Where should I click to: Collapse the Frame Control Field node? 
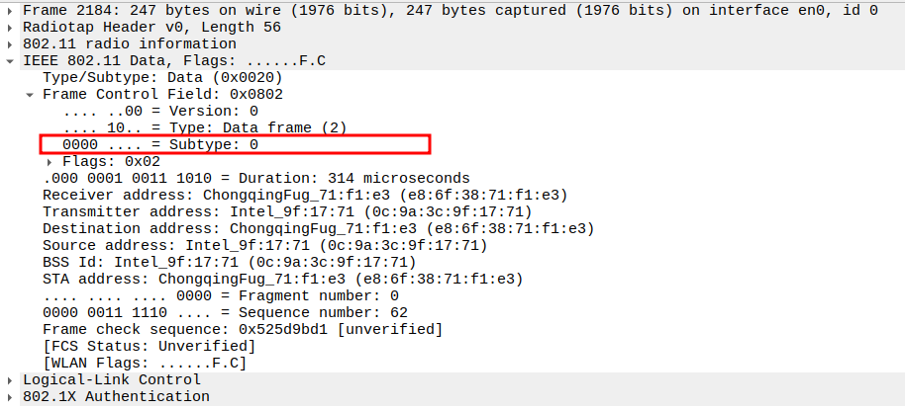pyautogui.click(x=30, y=95)
